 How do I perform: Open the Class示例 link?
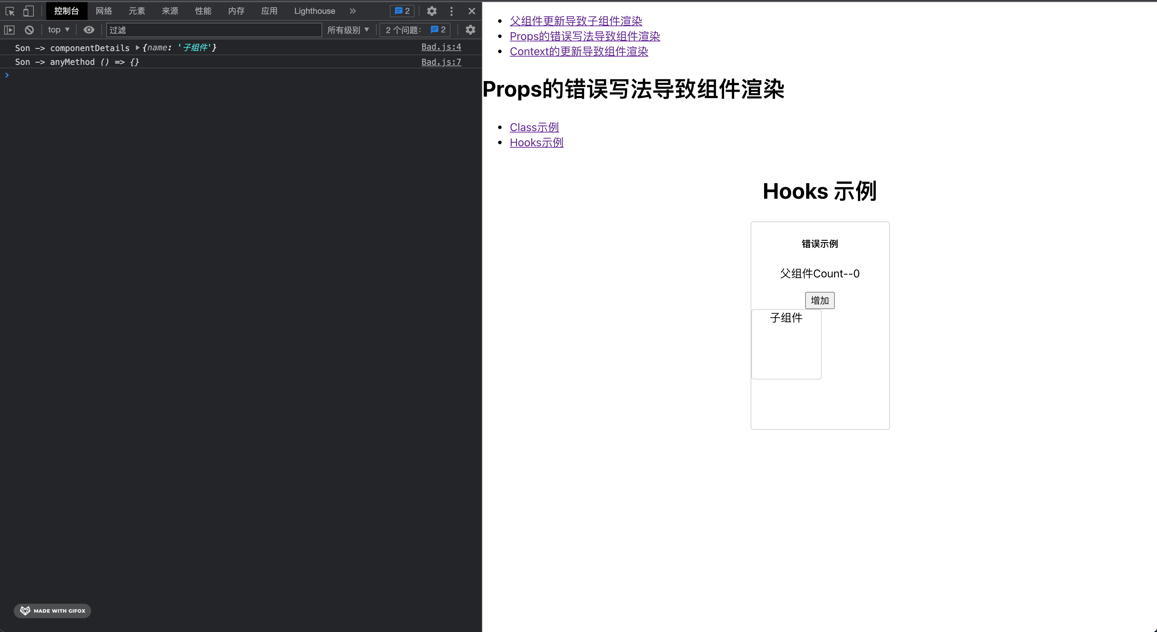click(534, 127)
